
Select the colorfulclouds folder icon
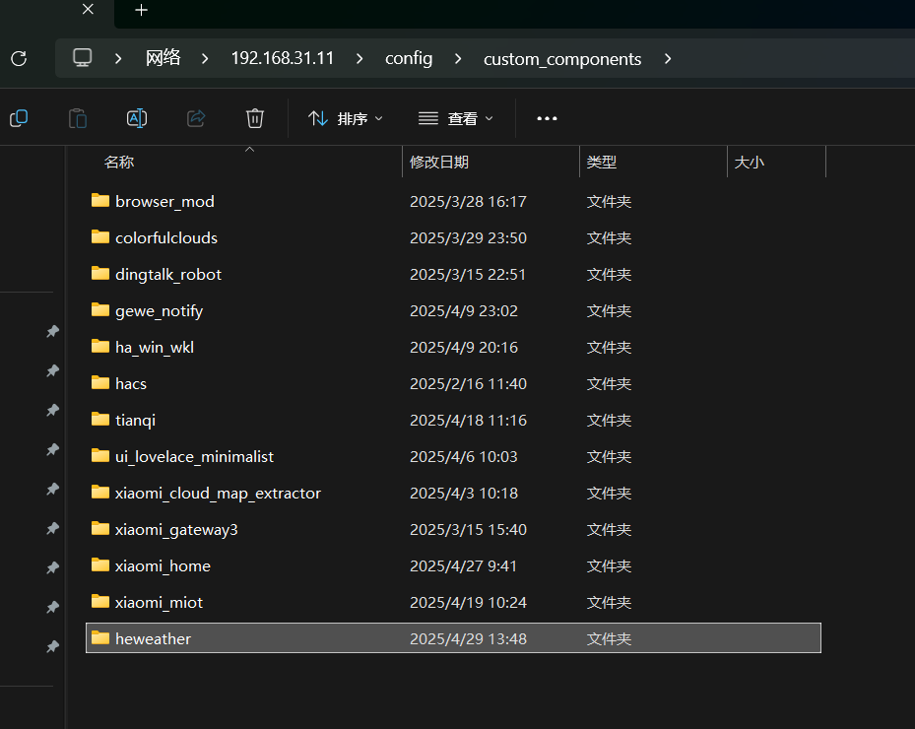(100, 237)
